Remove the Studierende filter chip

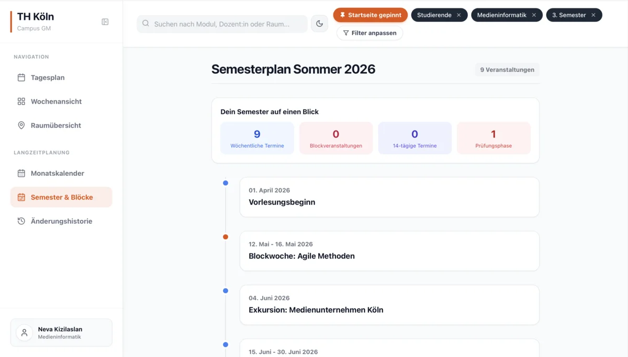(459, 15)
